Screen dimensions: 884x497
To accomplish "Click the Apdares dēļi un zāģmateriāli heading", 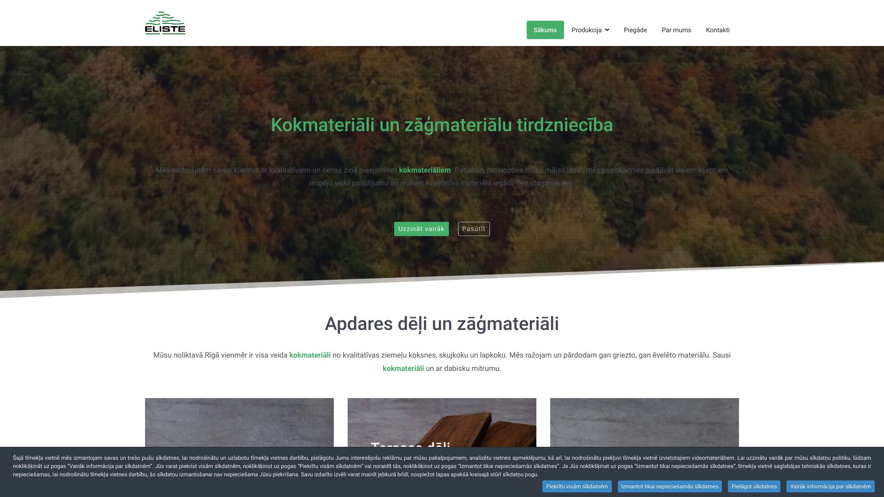I will tap(442, 324).
